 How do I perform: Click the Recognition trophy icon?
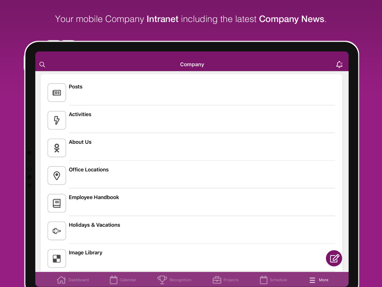point(162,280)
